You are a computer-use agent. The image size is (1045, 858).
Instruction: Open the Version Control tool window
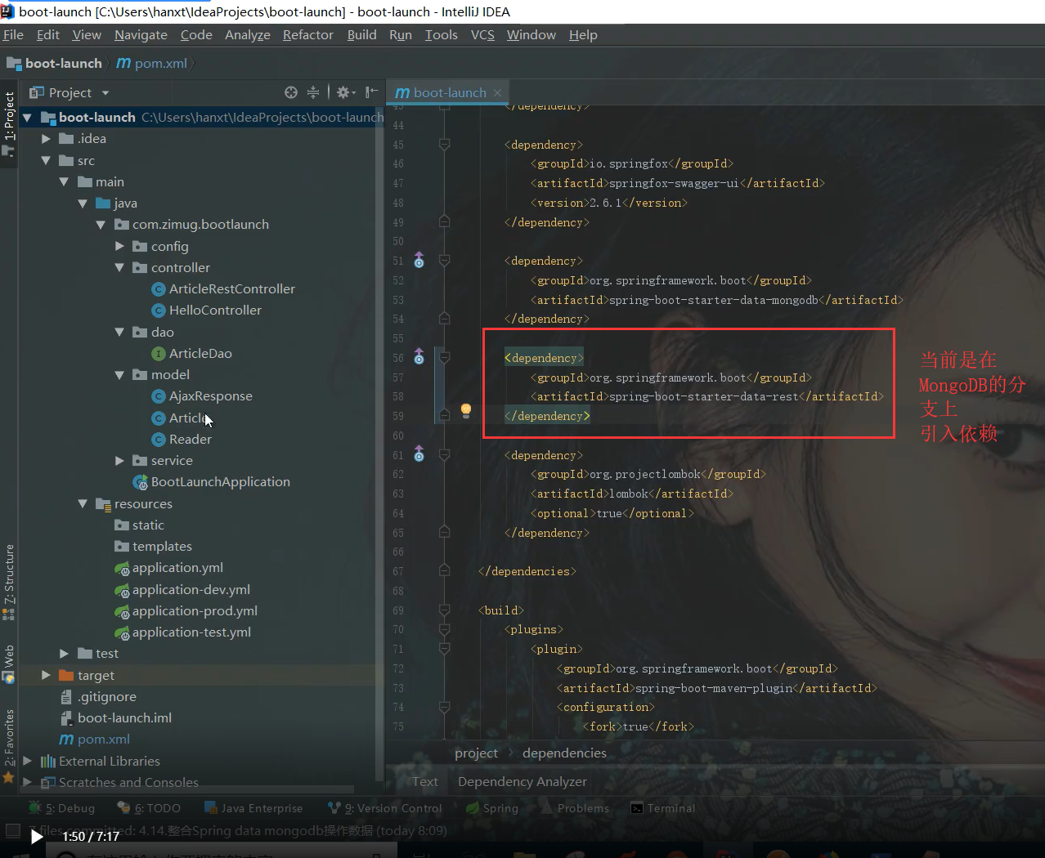(384, 808)
